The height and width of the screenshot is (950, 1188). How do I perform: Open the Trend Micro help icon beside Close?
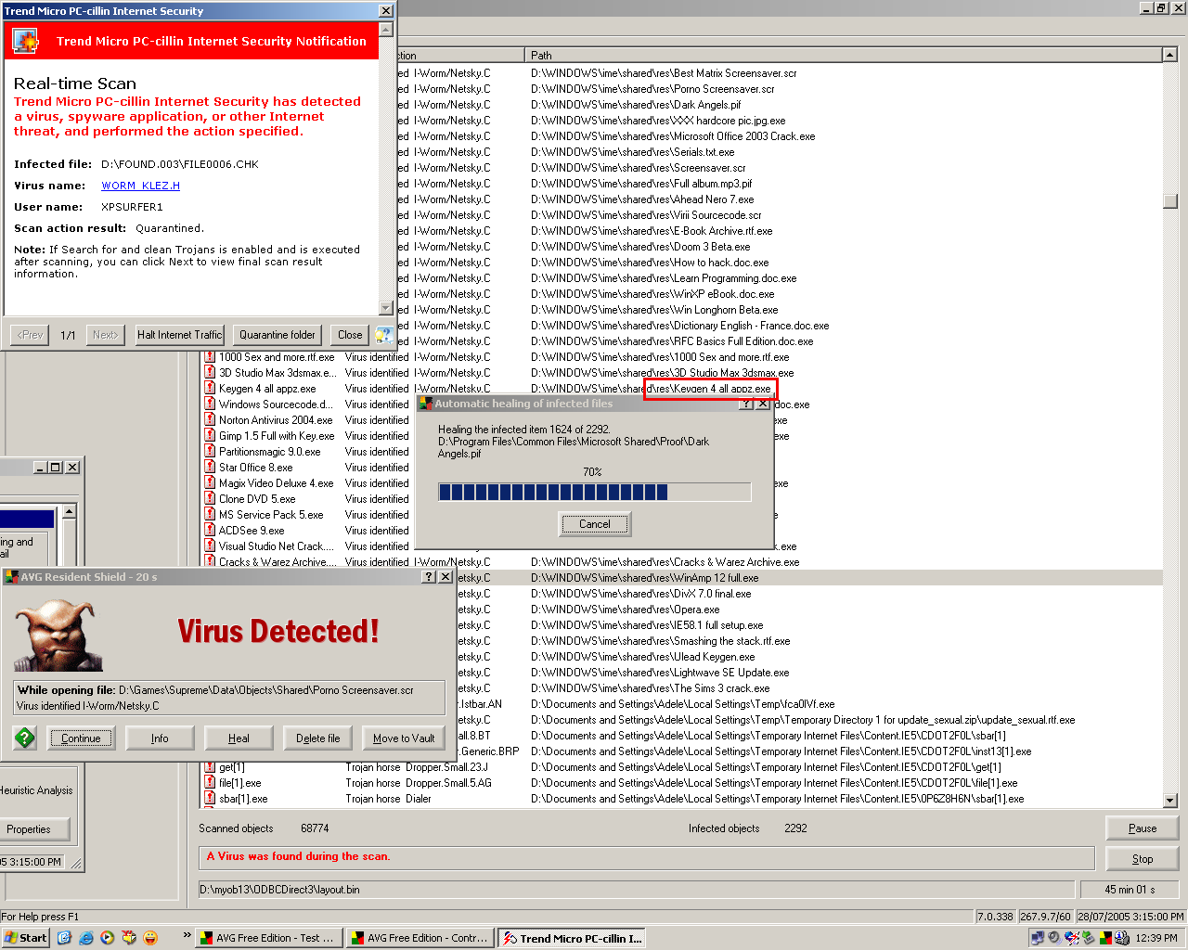[383, 335]
